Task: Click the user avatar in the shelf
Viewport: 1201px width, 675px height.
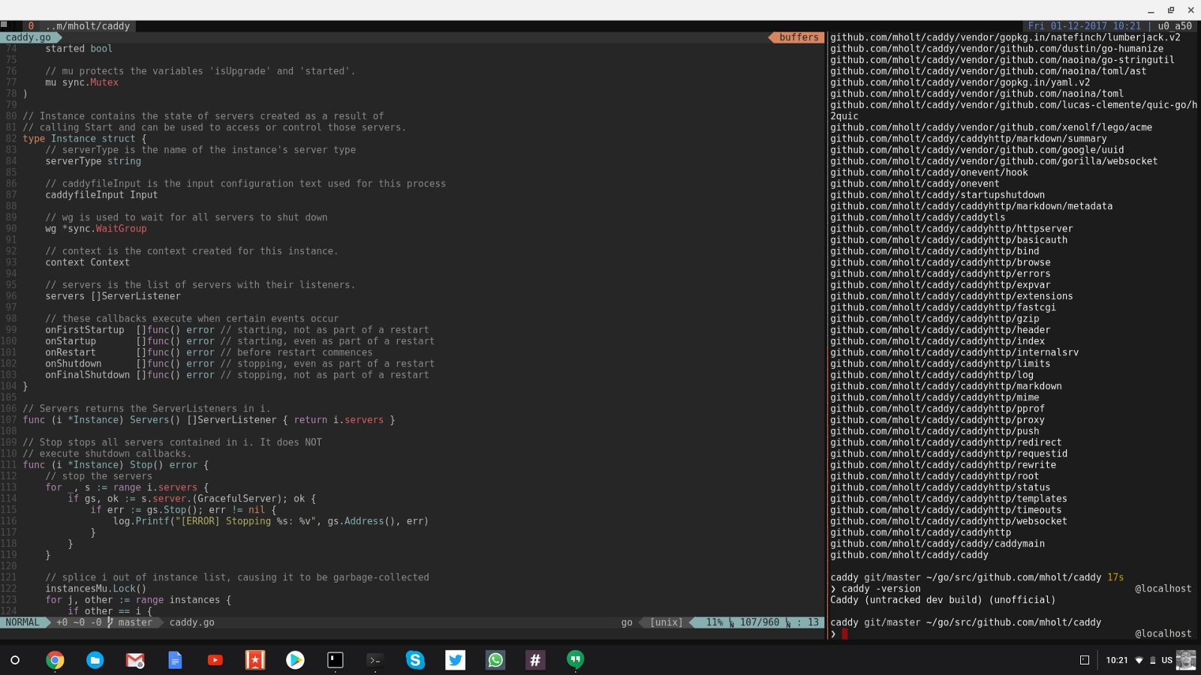Action: pyautogui.click(x=1186, y=660)
